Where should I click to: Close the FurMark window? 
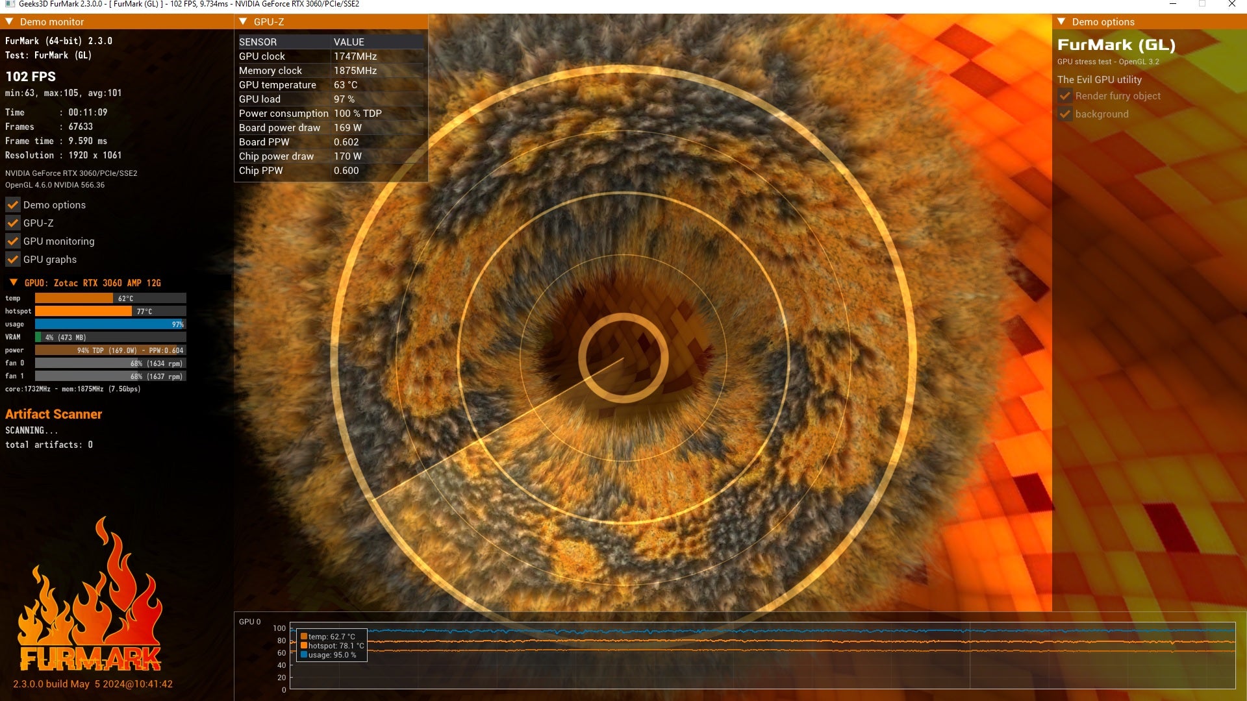coord(1232,4)
